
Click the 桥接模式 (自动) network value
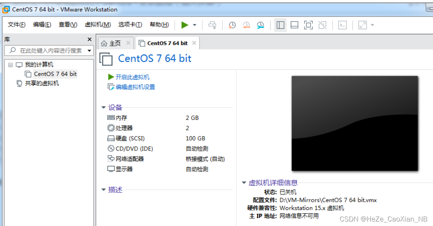(205, 159)
